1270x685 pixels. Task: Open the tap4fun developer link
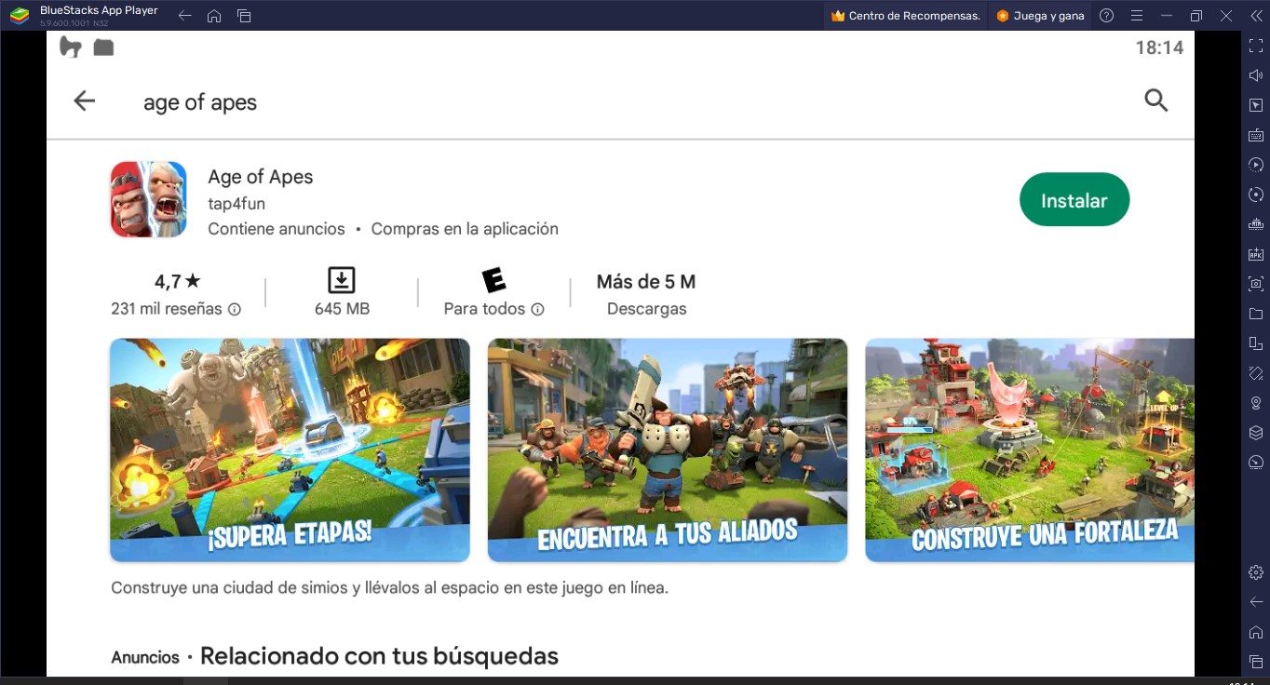[236, 204]
